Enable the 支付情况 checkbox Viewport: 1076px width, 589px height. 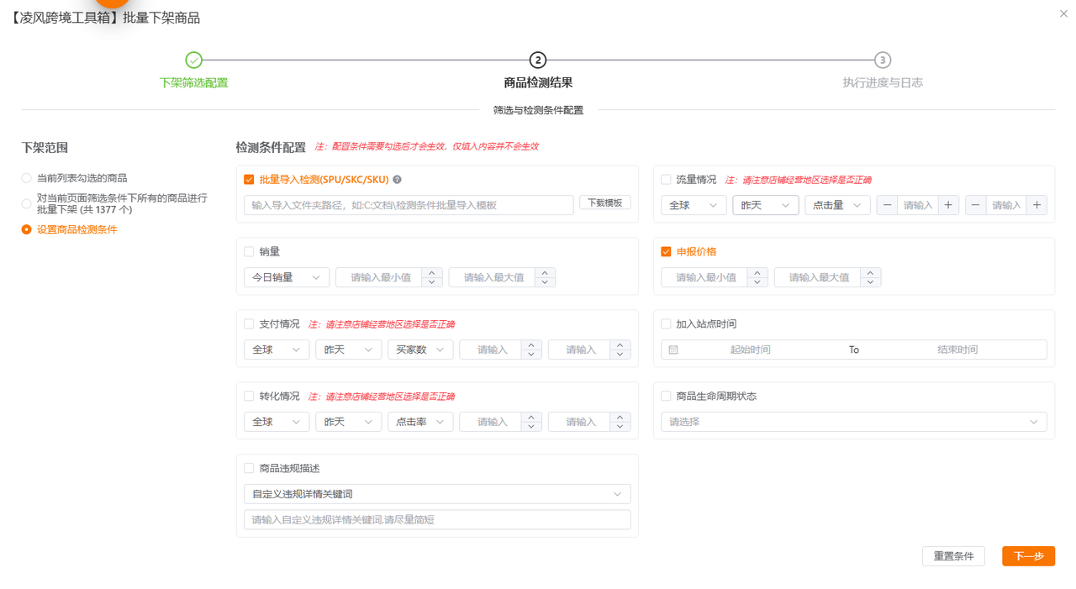click(x=249, y=323)
